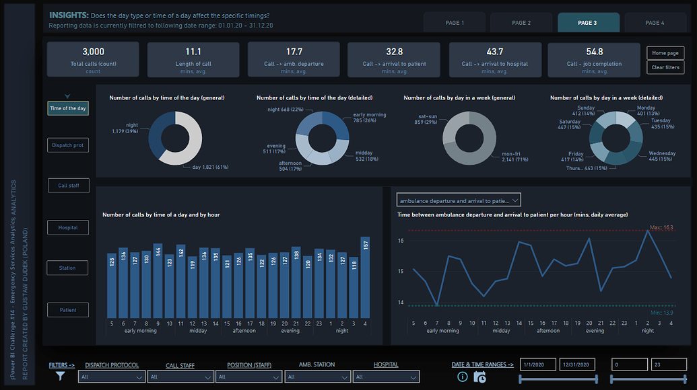The width and height of the screenshot is (697, 390).
Task: Switch to the PAGE 4 tab
Action: point(655,22)
